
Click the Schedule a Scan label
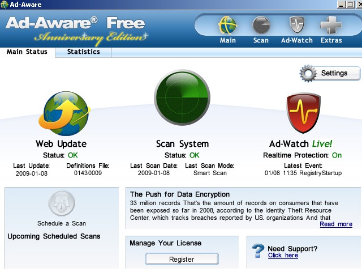coord(62,223)
